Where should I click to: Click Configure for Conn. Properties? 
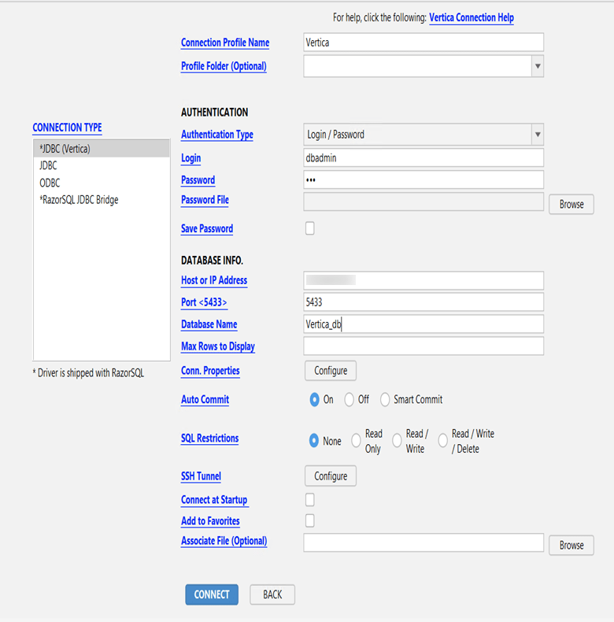[331, 371]
